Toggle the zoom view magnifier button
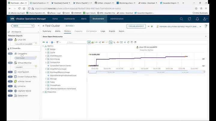The height and width of the screenshot is (121, 216). (111, 42)
